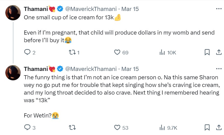Like the tweet with 69 likes
This screenshot has height=135, width=224.
tap(117, 52)
